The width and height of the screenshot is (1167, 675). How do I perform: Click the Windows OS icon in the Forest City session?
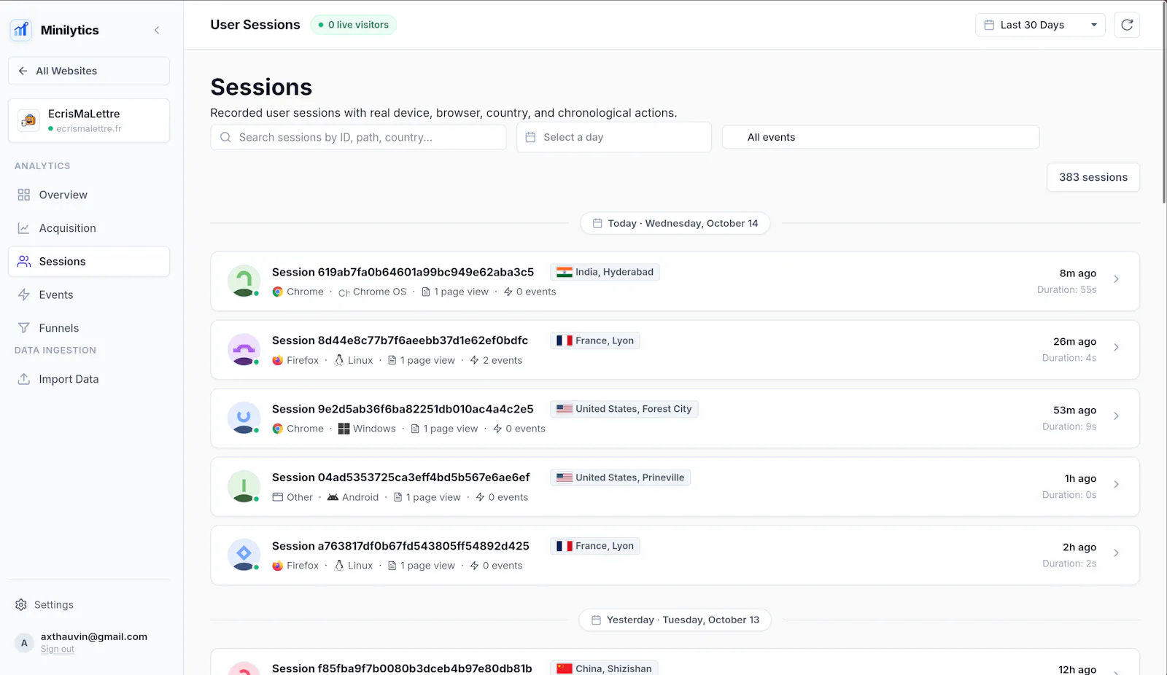pyautogui.click(x=344, y=429)
